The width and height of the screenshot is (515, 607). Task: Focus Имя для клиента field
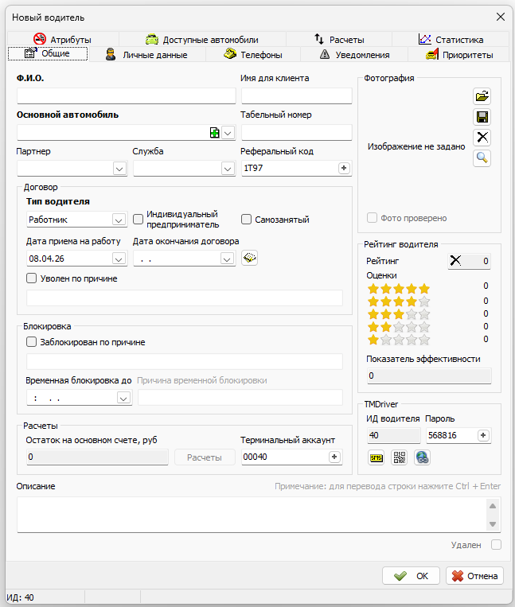point(297,95)
